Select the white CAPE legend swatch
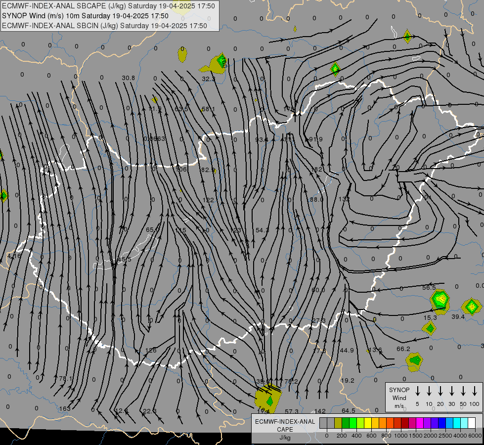Viewport: 484px width, 445px height. (x=472, y=423)
